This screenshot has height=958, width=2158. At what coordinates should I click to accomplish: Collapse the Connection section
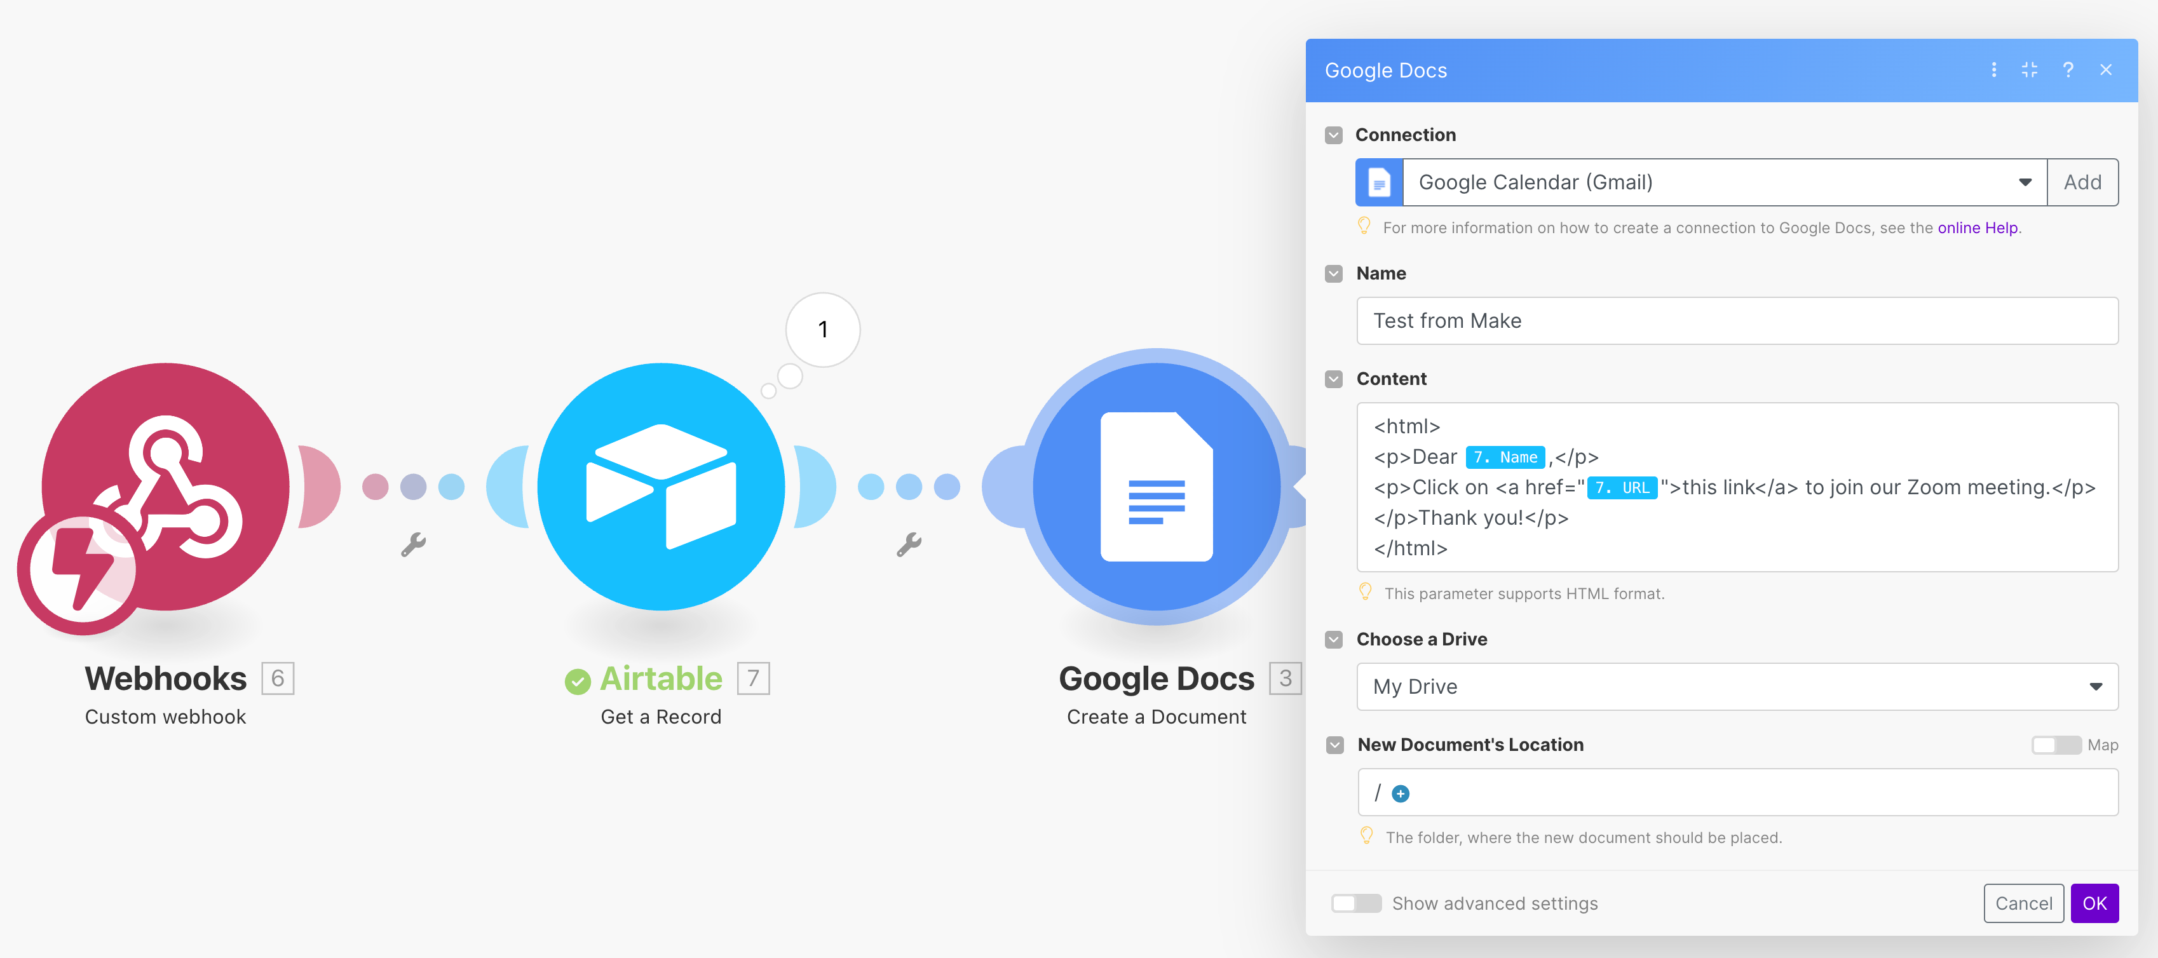coord(1334,135)
